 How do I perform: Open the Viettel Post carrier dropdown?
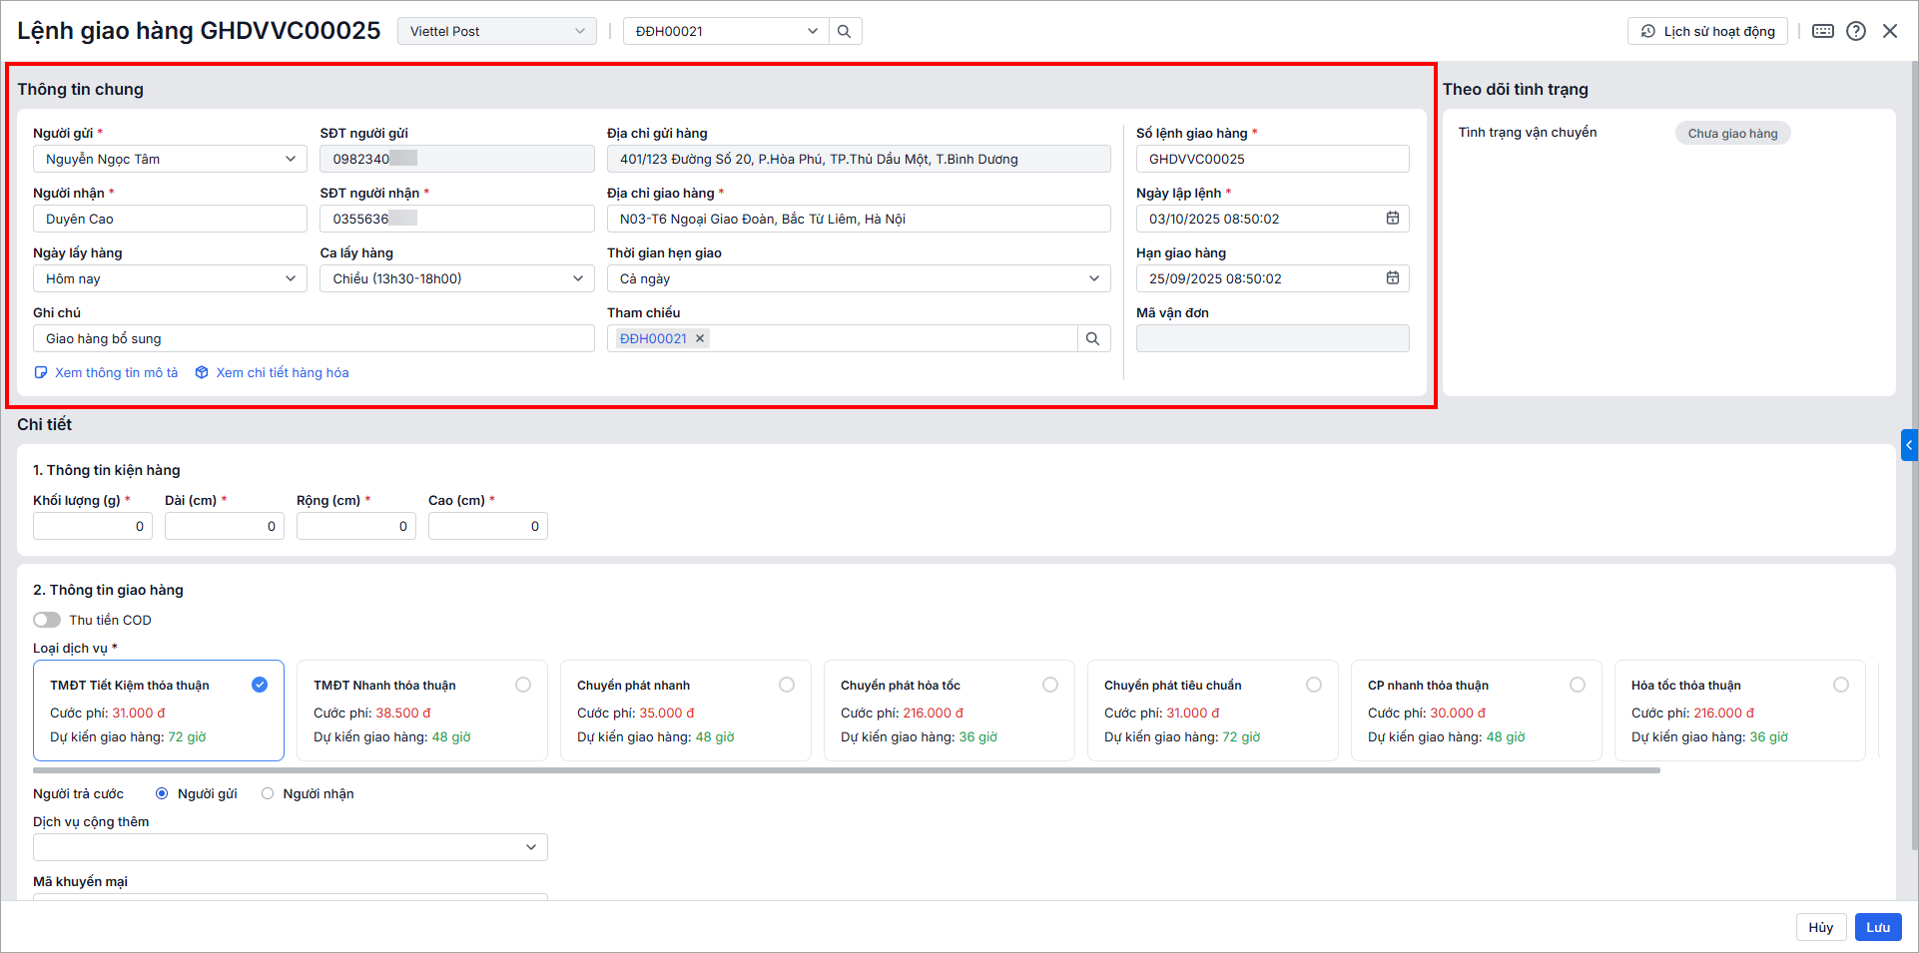coord(496,31)
